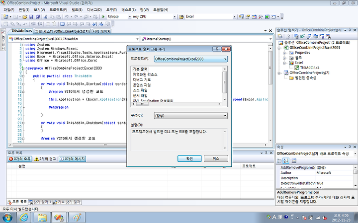Open the 구성 (활성) configuration dropdown
This screenshot has height=223, width=358.
tap(190, 116)
